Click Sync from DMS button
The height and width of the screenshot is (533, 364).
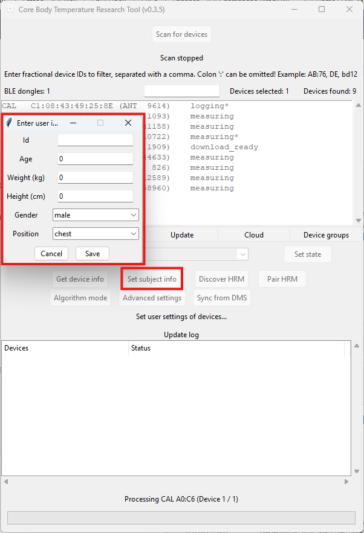tap(222, 298)
